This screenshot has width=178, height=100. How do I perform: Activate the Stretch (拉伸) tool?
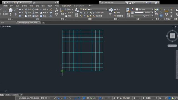28,16
